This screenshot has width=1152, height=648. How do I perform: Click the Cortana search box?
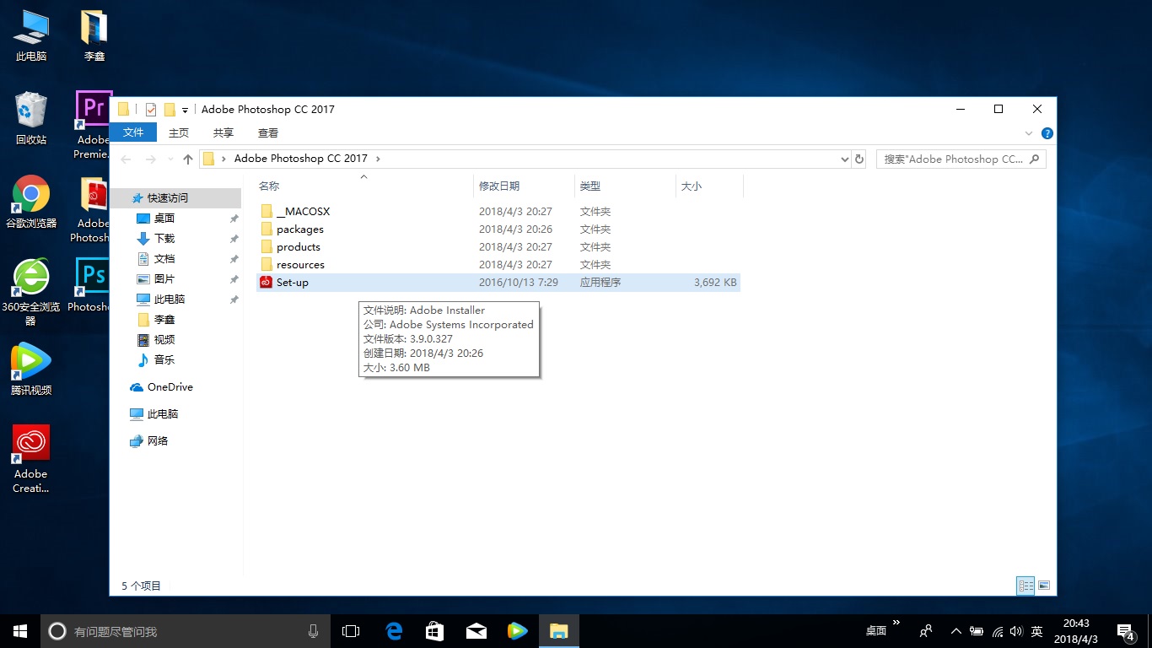click(186, 630)
